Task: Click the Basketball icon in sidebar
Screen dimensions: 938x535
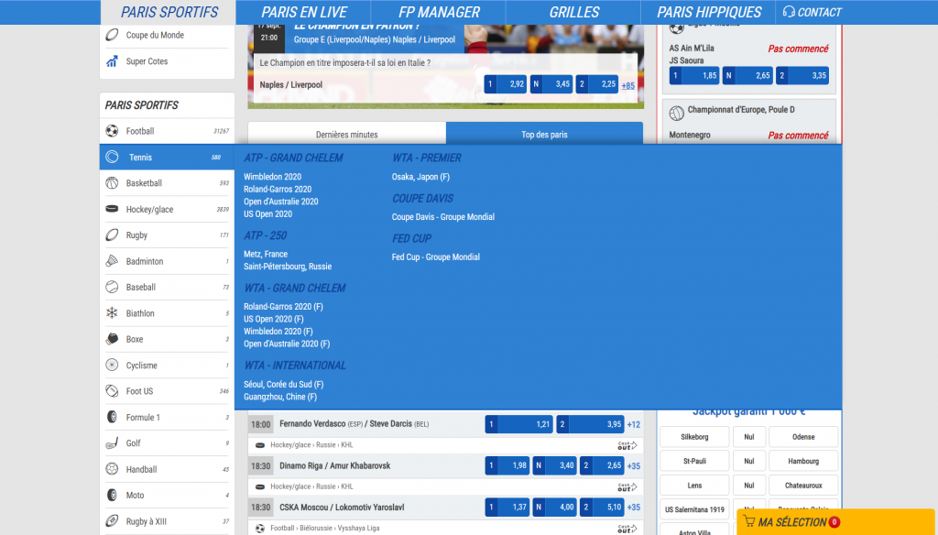Action: point(112,183)
